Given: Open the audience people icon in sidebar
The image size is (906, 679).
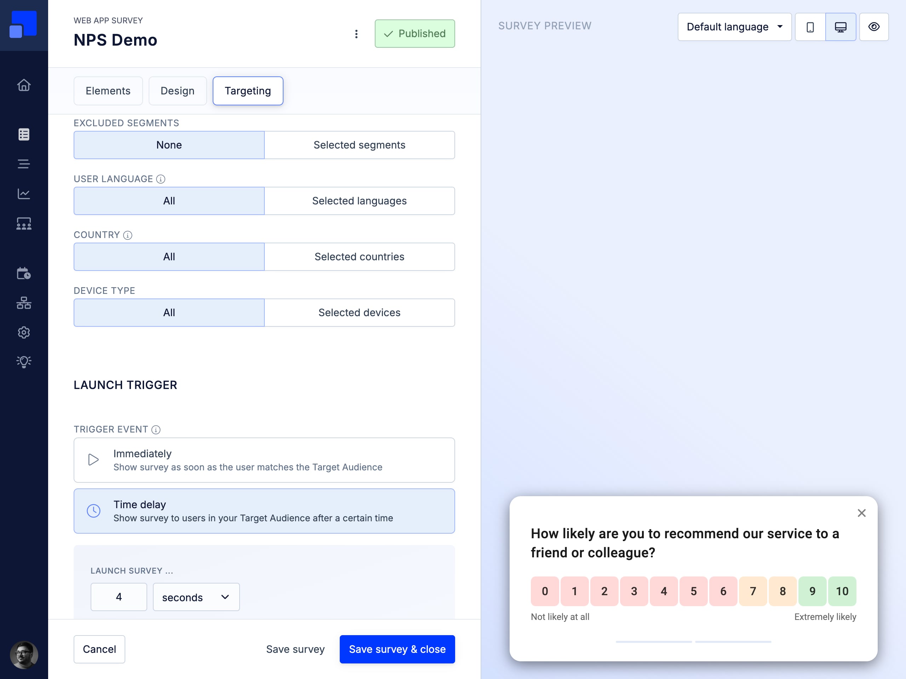Looking at the screenshot, I should 24,224.
